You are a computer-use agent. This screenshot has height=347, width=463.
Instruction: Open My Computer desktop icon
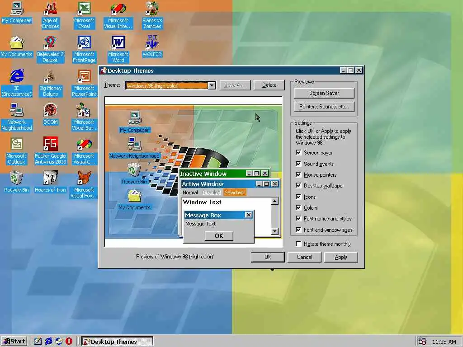[17, 12]
